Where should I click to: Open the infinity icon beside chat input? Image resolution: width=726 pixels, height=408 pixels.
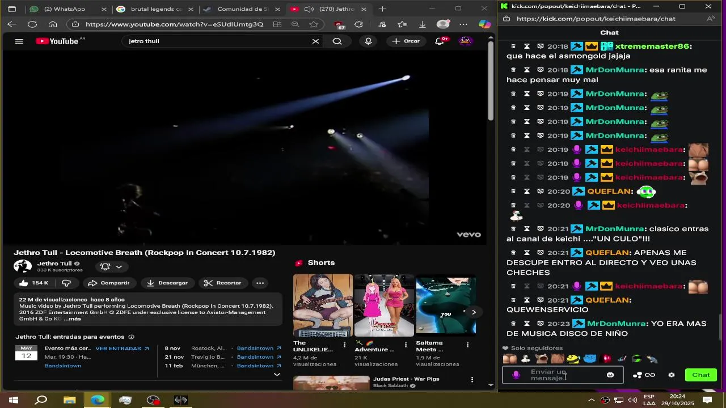650,375
